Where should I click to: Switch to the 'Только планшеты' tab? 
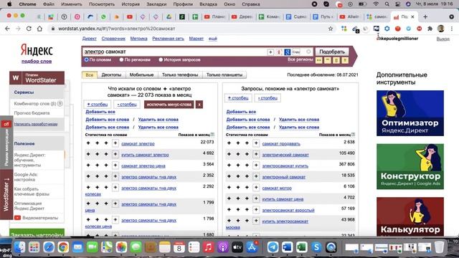[224, 75]
